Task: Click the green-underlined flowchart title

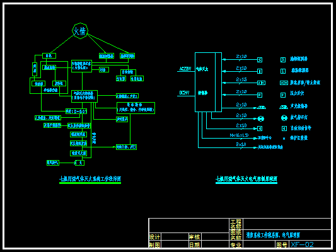Action: tap(90, 179)
